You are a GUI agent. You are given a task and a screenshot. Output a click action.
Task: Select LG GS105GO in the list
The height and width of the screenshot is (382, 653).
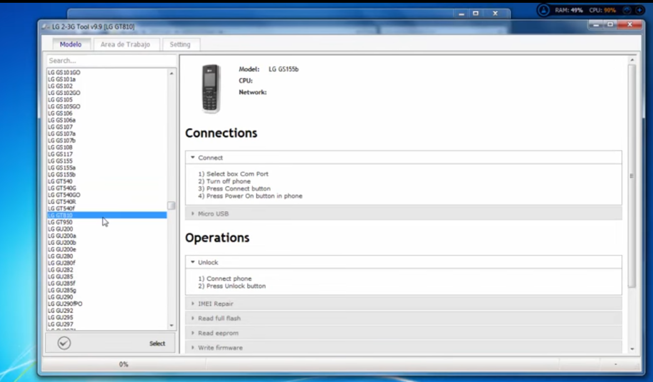107,107
